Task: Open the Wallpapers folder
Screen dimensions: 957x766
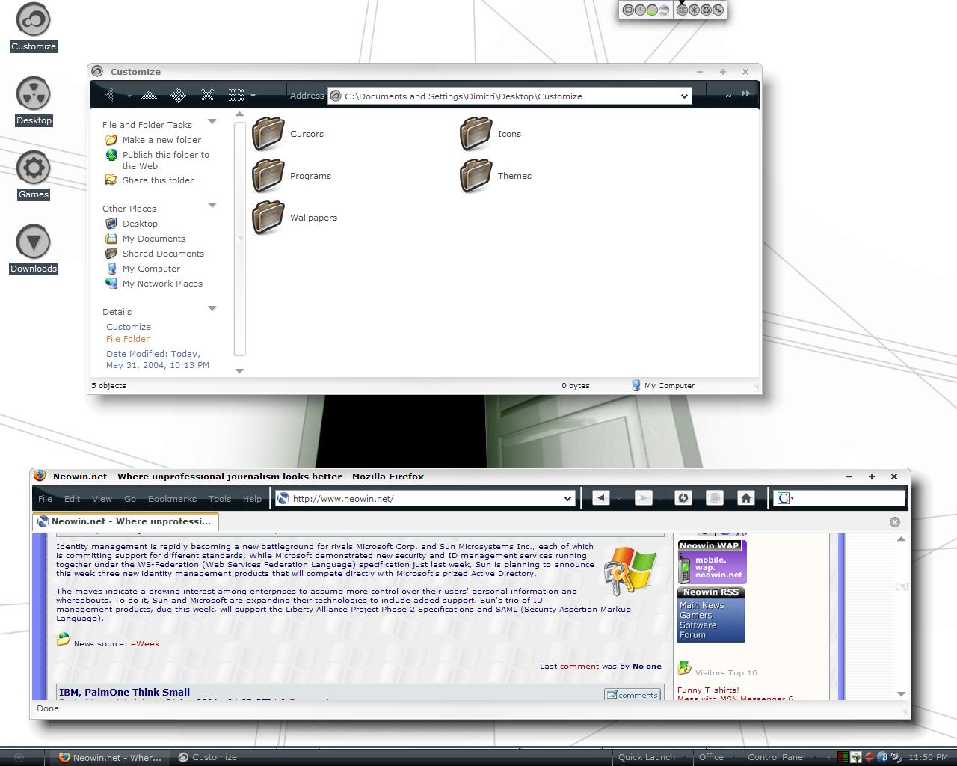Action: [x=268, y=218]
